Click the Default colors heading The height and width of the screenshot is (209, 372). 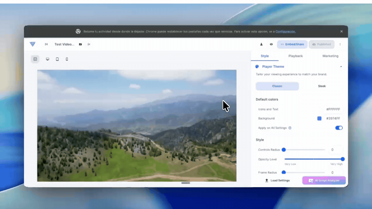tap(267, 100)
